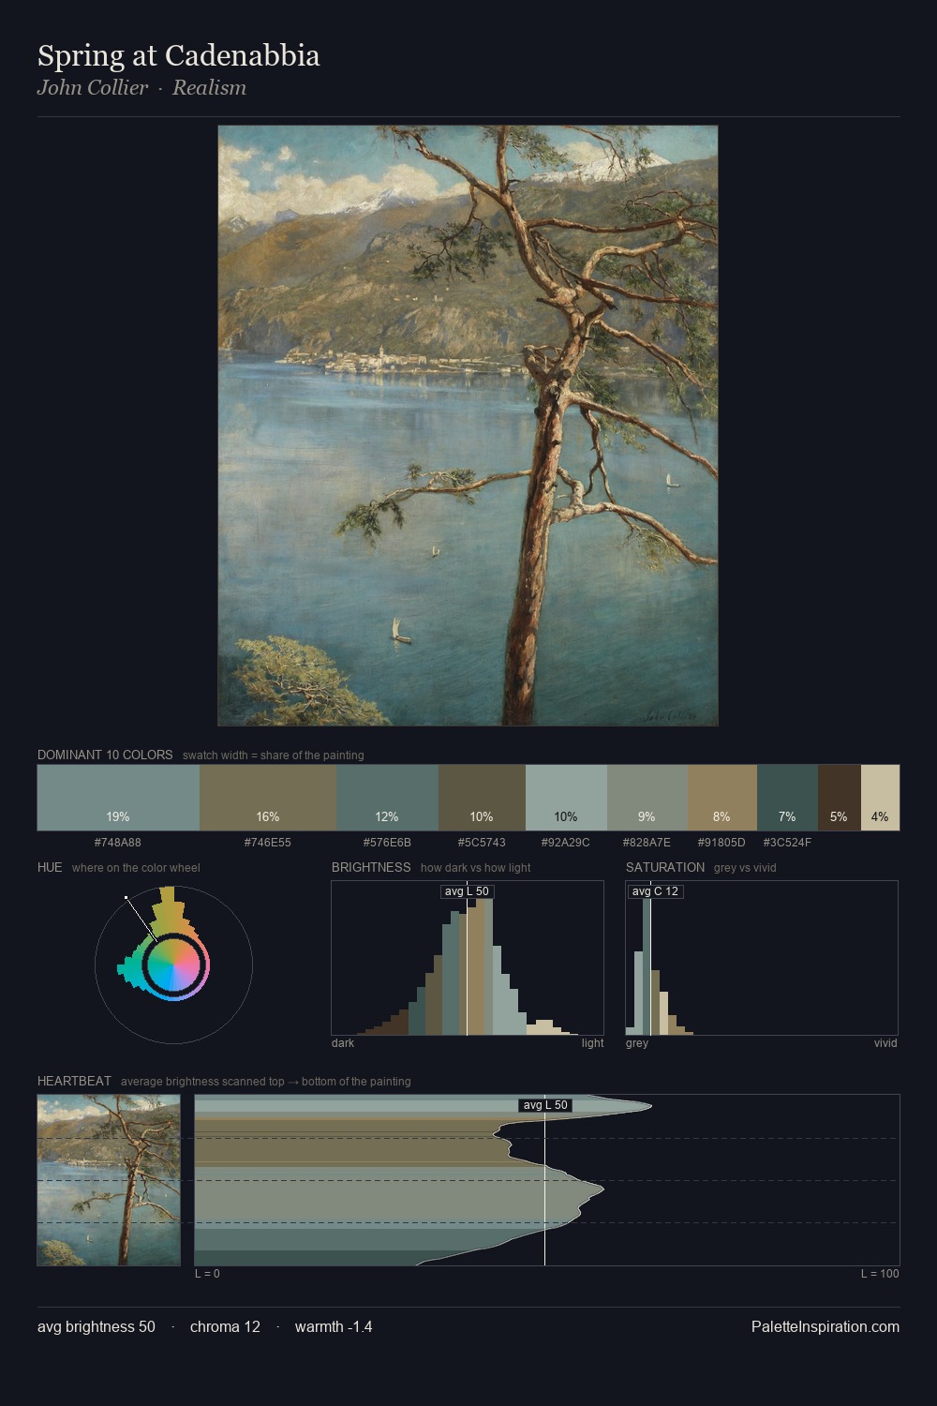Click the BRIGHTNESS section heading
The width and height of the screenshot is (937, 1406).
click(x=371, y=867)
